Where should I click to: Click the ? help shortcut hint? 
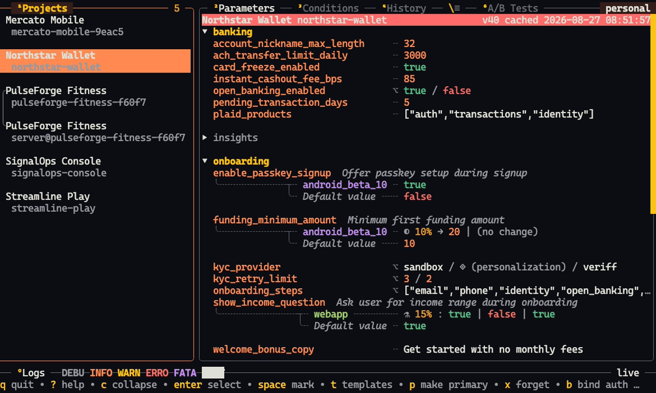click(x=67, y=384)
